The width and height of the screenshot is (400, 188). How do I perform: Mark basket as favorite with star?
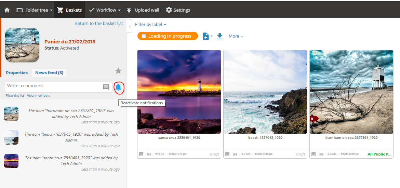point(118,71)
